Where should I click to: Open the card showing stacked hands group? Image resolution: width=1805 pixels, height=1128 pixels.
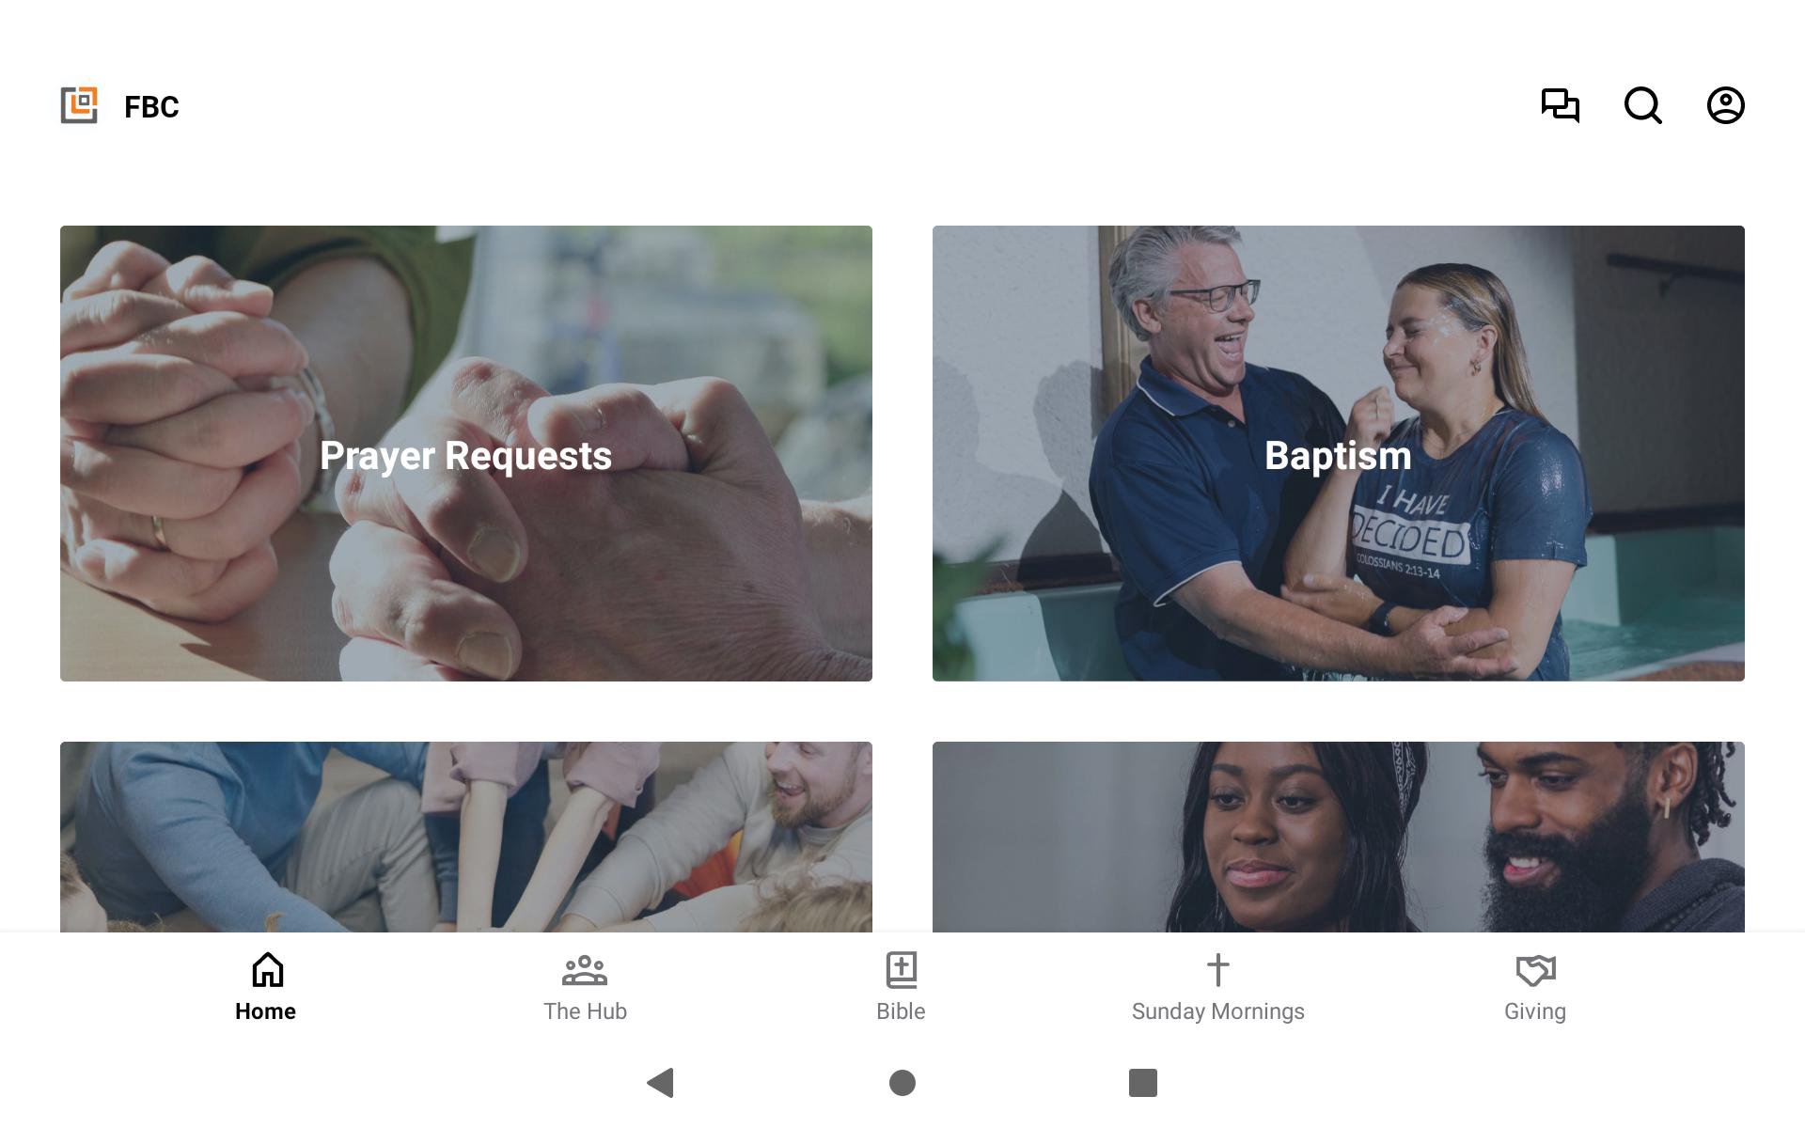click(x=466, y=837)
